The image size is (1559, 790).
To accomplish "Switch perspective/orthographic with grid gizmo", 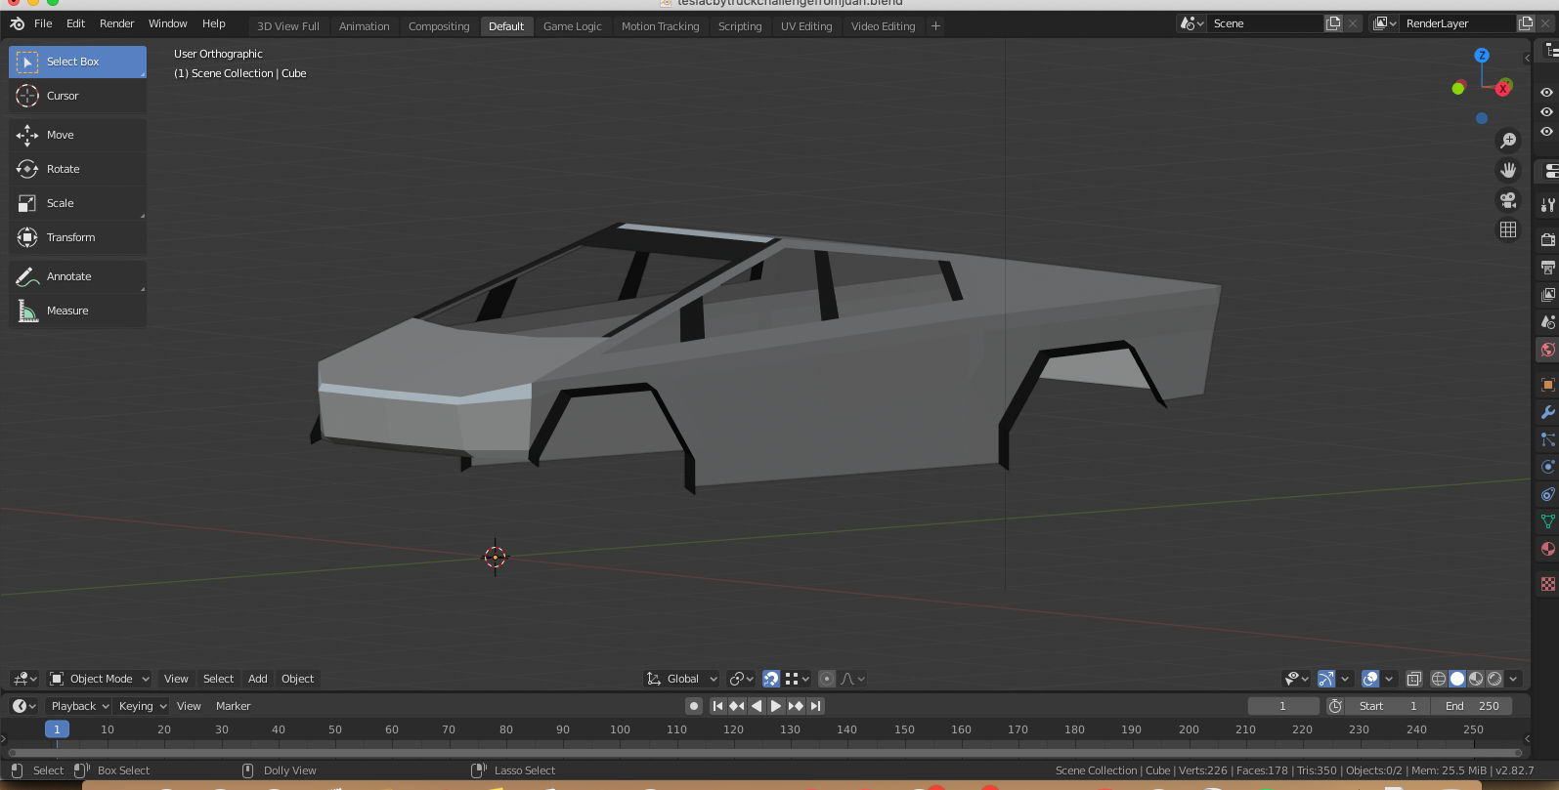I will [x=1508, y=229].
